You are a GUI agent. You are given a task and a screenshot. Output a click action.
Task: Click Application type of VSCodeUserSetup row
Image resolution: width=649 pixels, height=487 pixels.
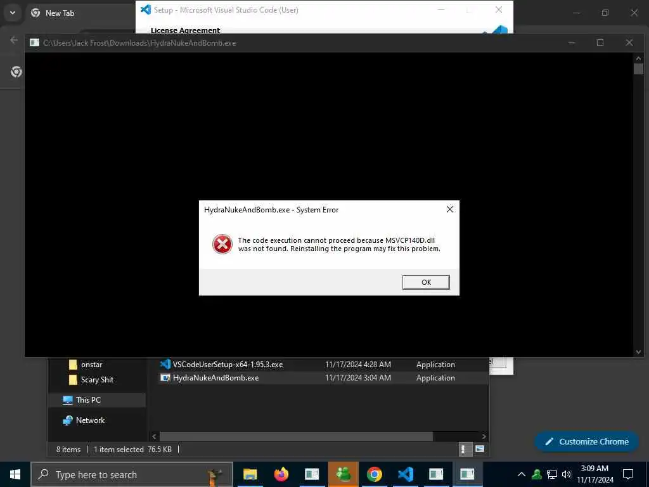pyautogui.click(x=435, y=365)
